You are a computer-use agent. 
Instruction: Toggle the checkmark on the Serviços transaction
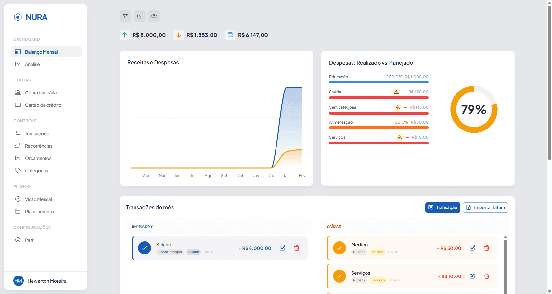coord(339,276)
